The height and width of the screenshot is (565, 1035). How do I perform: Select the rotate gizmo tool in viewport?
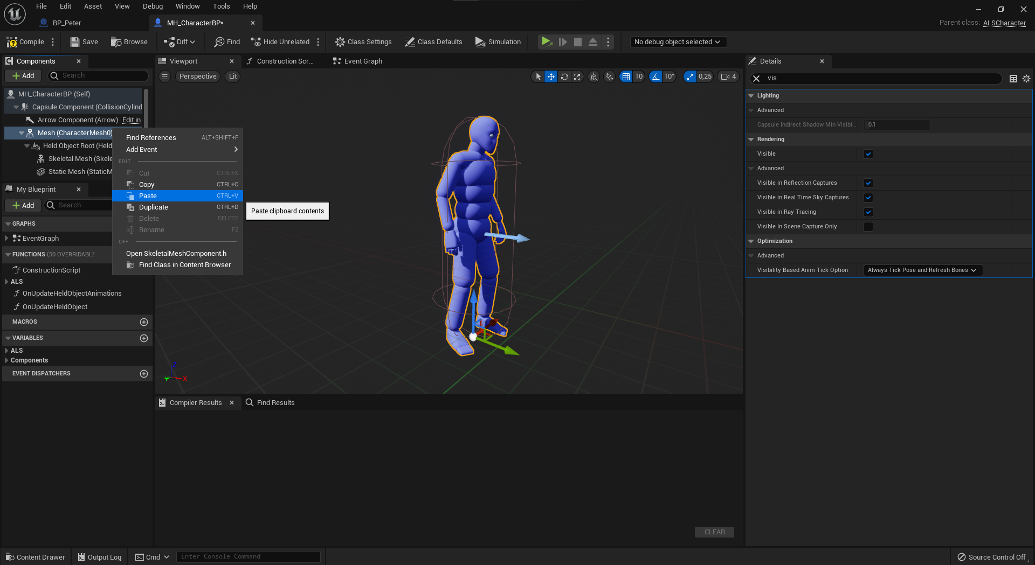click(x=564, y=77)
